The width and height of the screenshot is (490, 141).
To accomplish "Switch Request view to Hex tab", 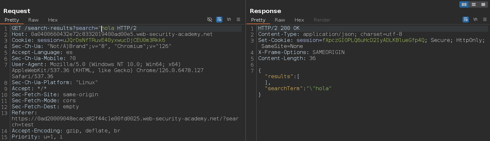I will click(x=53, y=20).
